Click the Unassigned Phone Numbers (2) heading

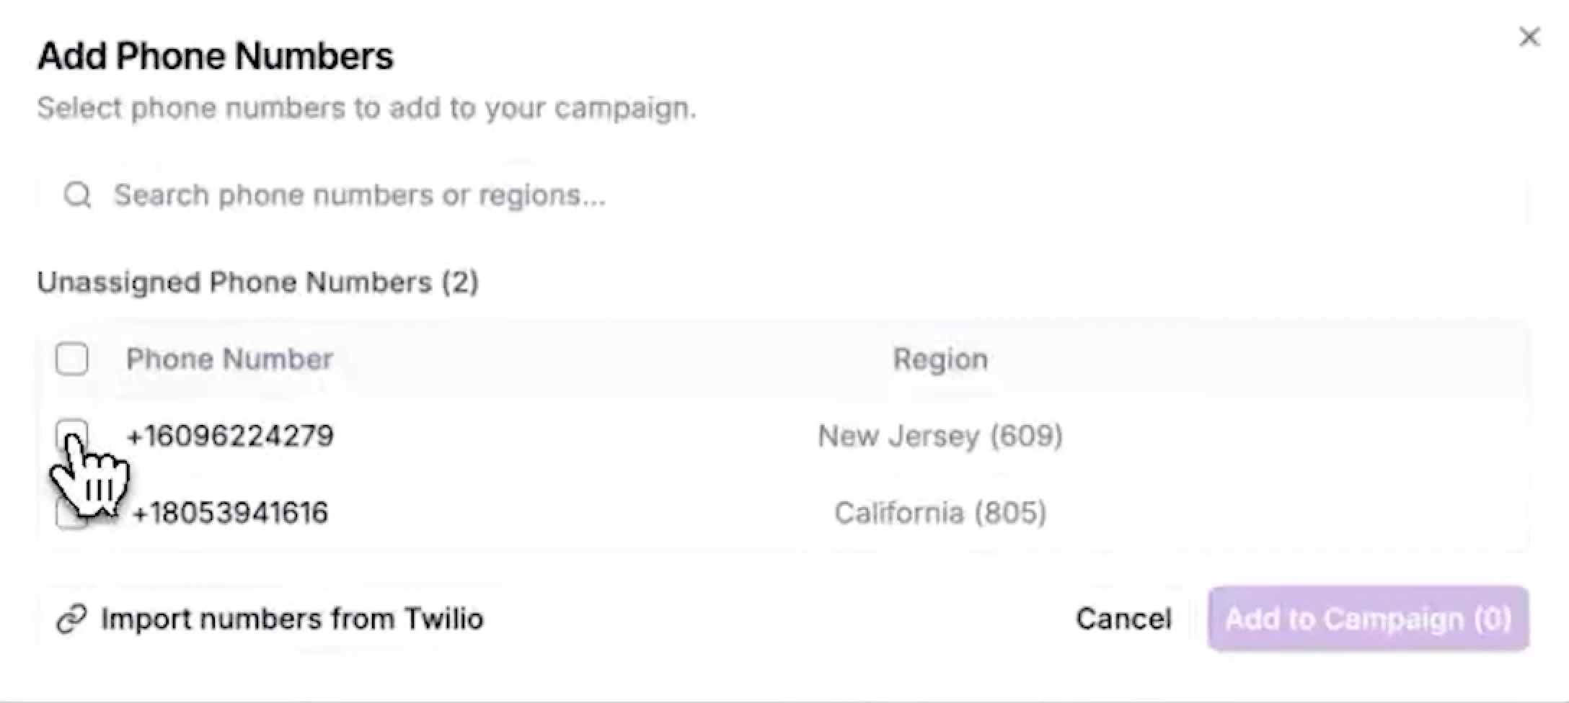tap(258, 281)
